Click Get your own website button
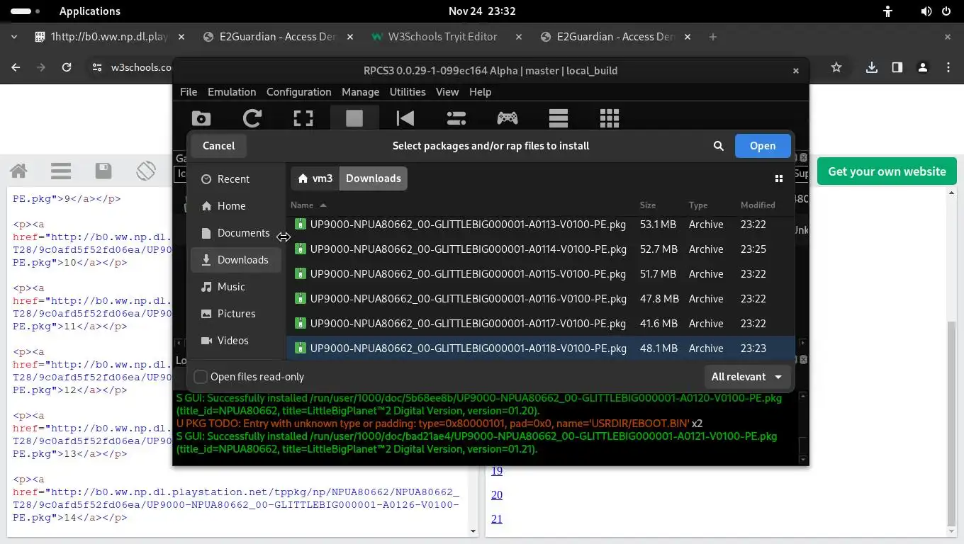 coord(887,171)
